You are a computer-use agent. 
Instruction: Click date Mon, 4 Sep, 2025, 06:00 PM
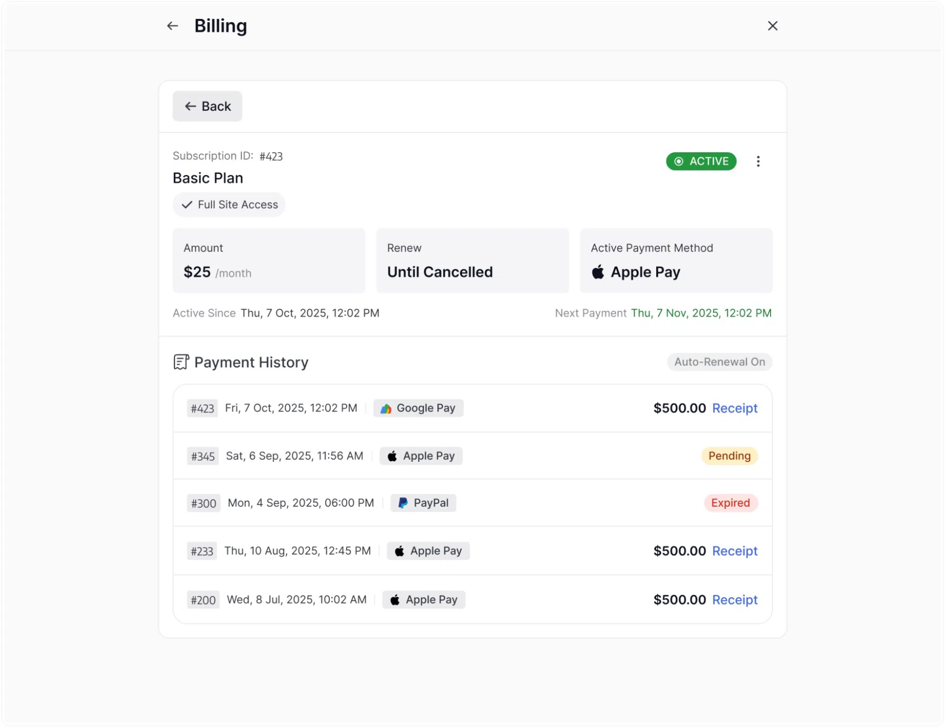click(301, 503)
